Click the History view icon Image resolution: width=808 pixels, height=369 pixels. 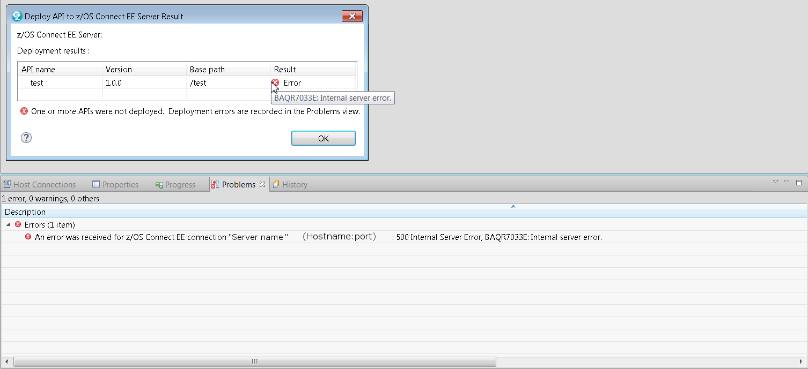tap(277, 184)
